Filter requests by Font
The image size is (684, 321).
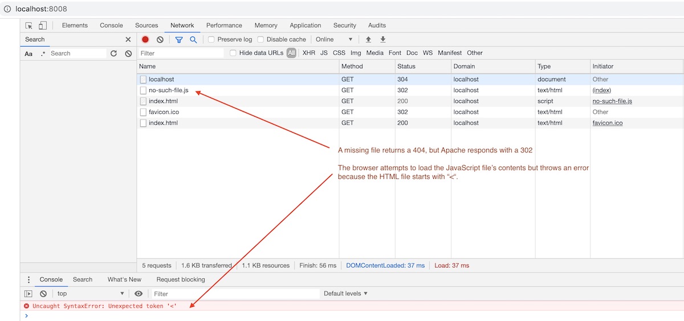pos(395,53)
